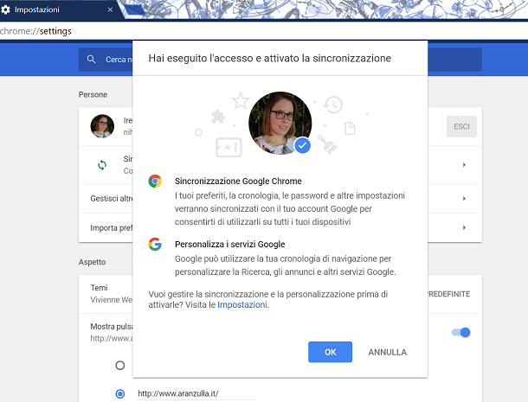
Task: Click the Google G logo icon
Action: (x=155, y=245)
